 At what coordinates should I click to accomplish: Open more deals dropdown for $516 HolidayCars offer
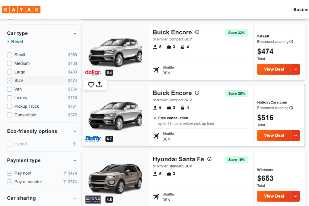[295, 135]
